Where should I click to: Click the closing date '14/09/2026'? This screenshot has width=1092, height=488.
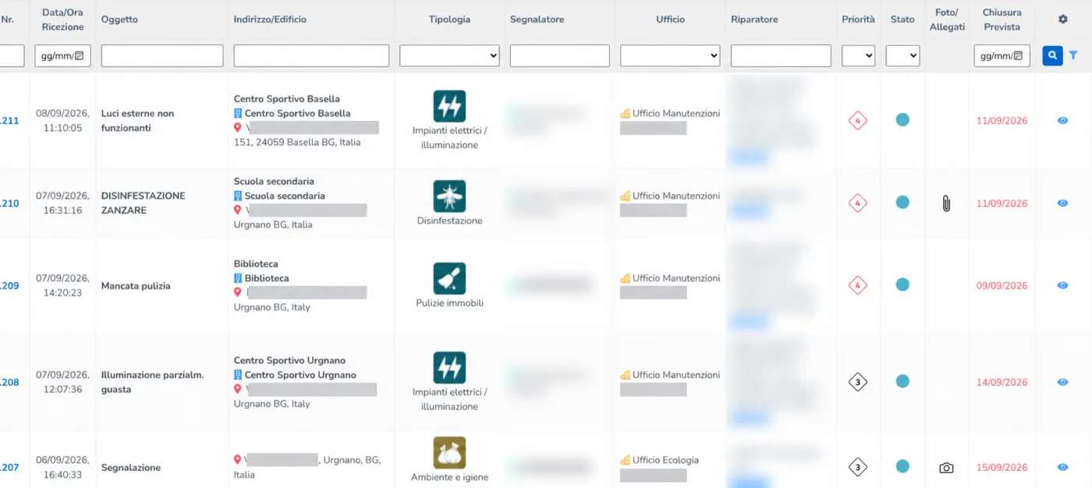pyautogui.click(x=1002, y=382)
